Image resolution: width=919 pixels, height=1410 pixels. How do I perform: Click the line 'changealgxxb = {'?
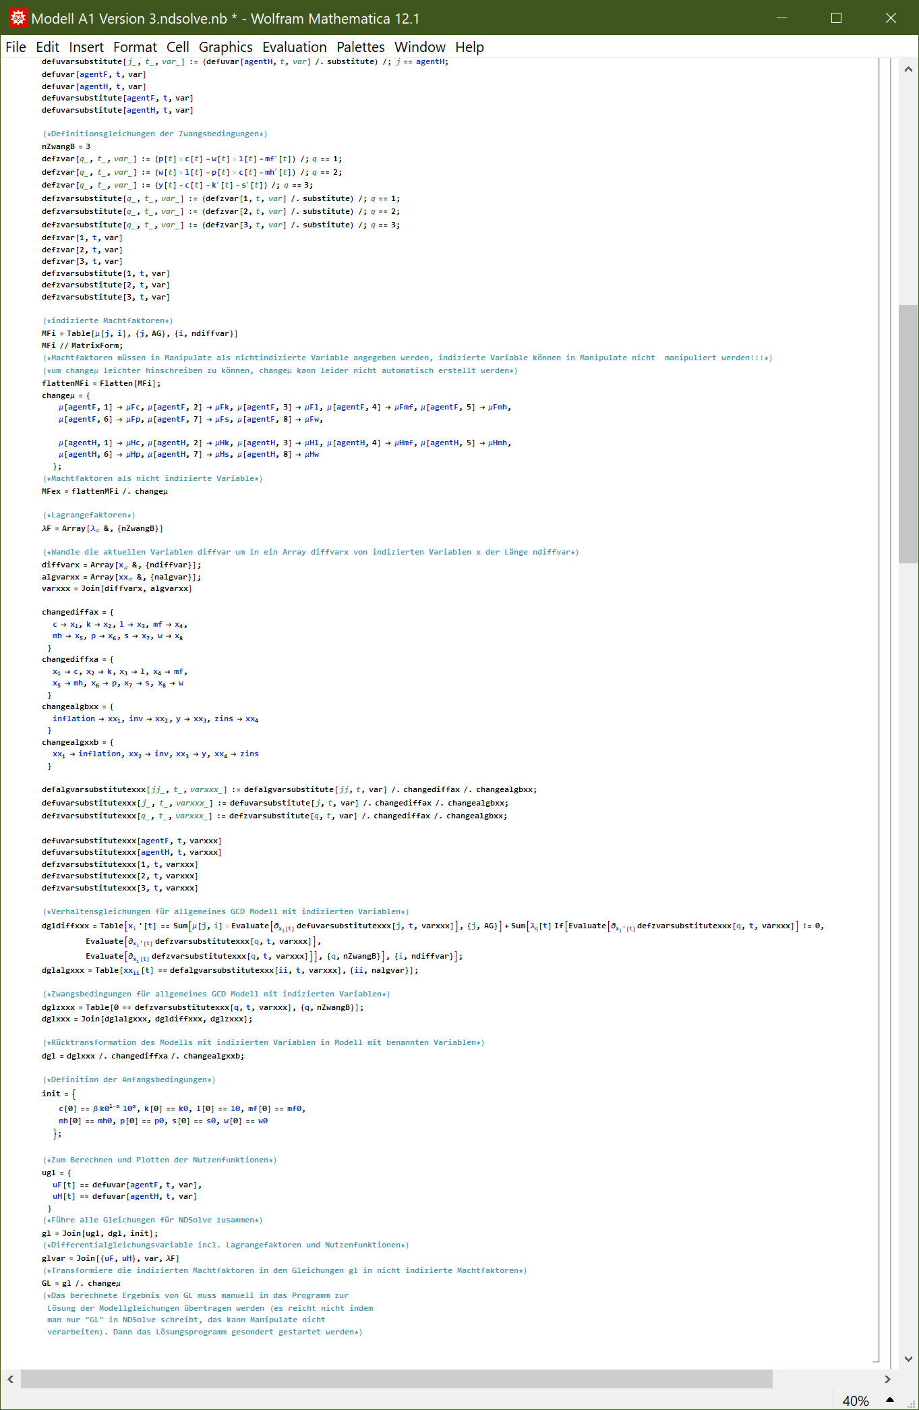[78, 742]
